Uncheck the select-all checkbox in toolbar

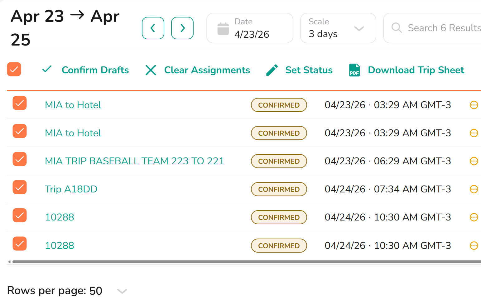(x=14, y=69)
